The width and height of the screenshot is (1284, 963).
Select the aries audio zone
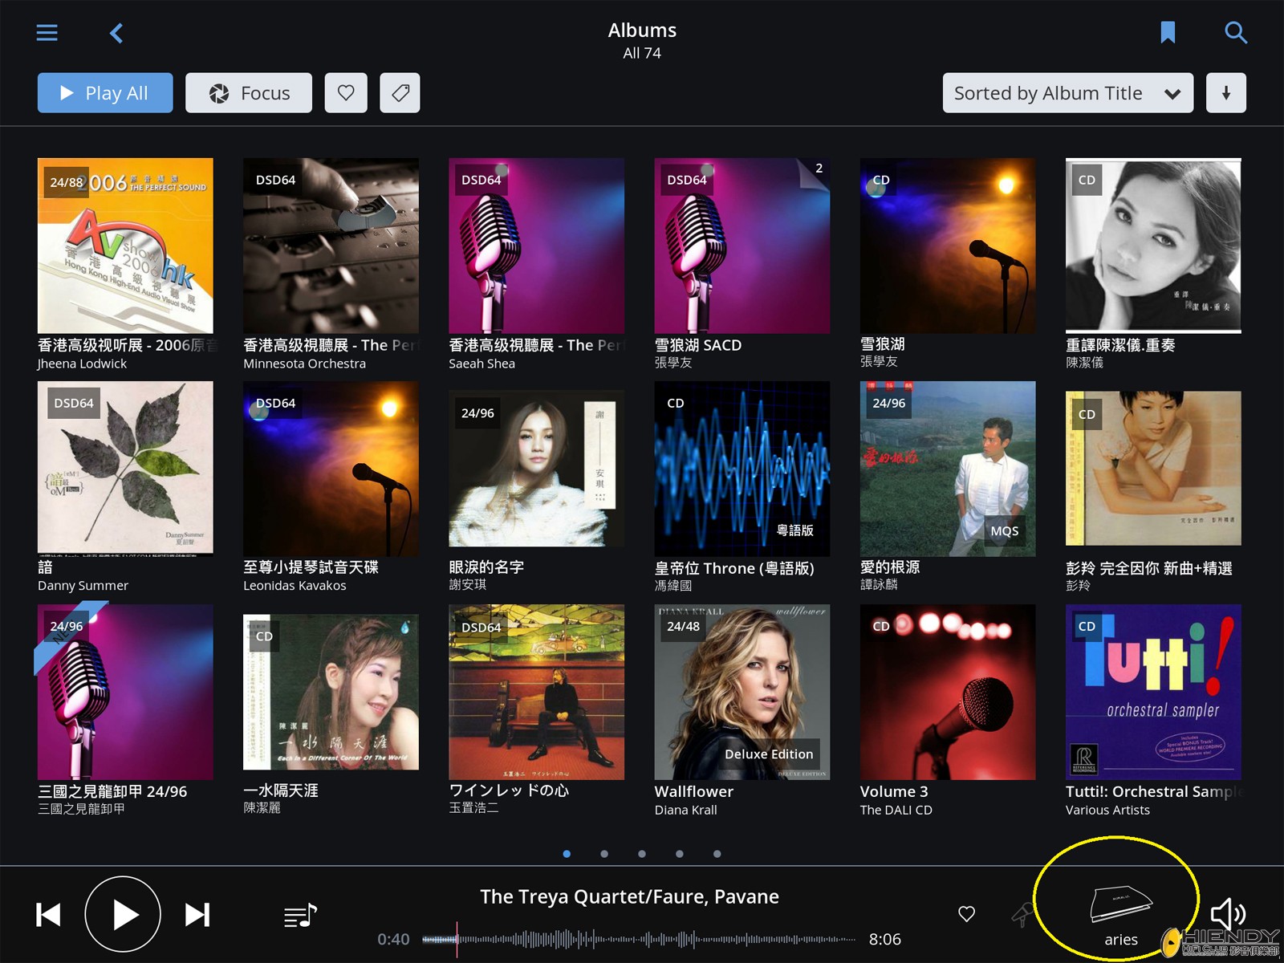click(x=1121, y=916)
